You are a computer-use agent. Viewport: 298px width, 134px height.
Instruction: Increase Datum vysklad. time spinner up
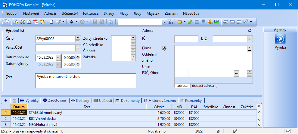(77, 56)
